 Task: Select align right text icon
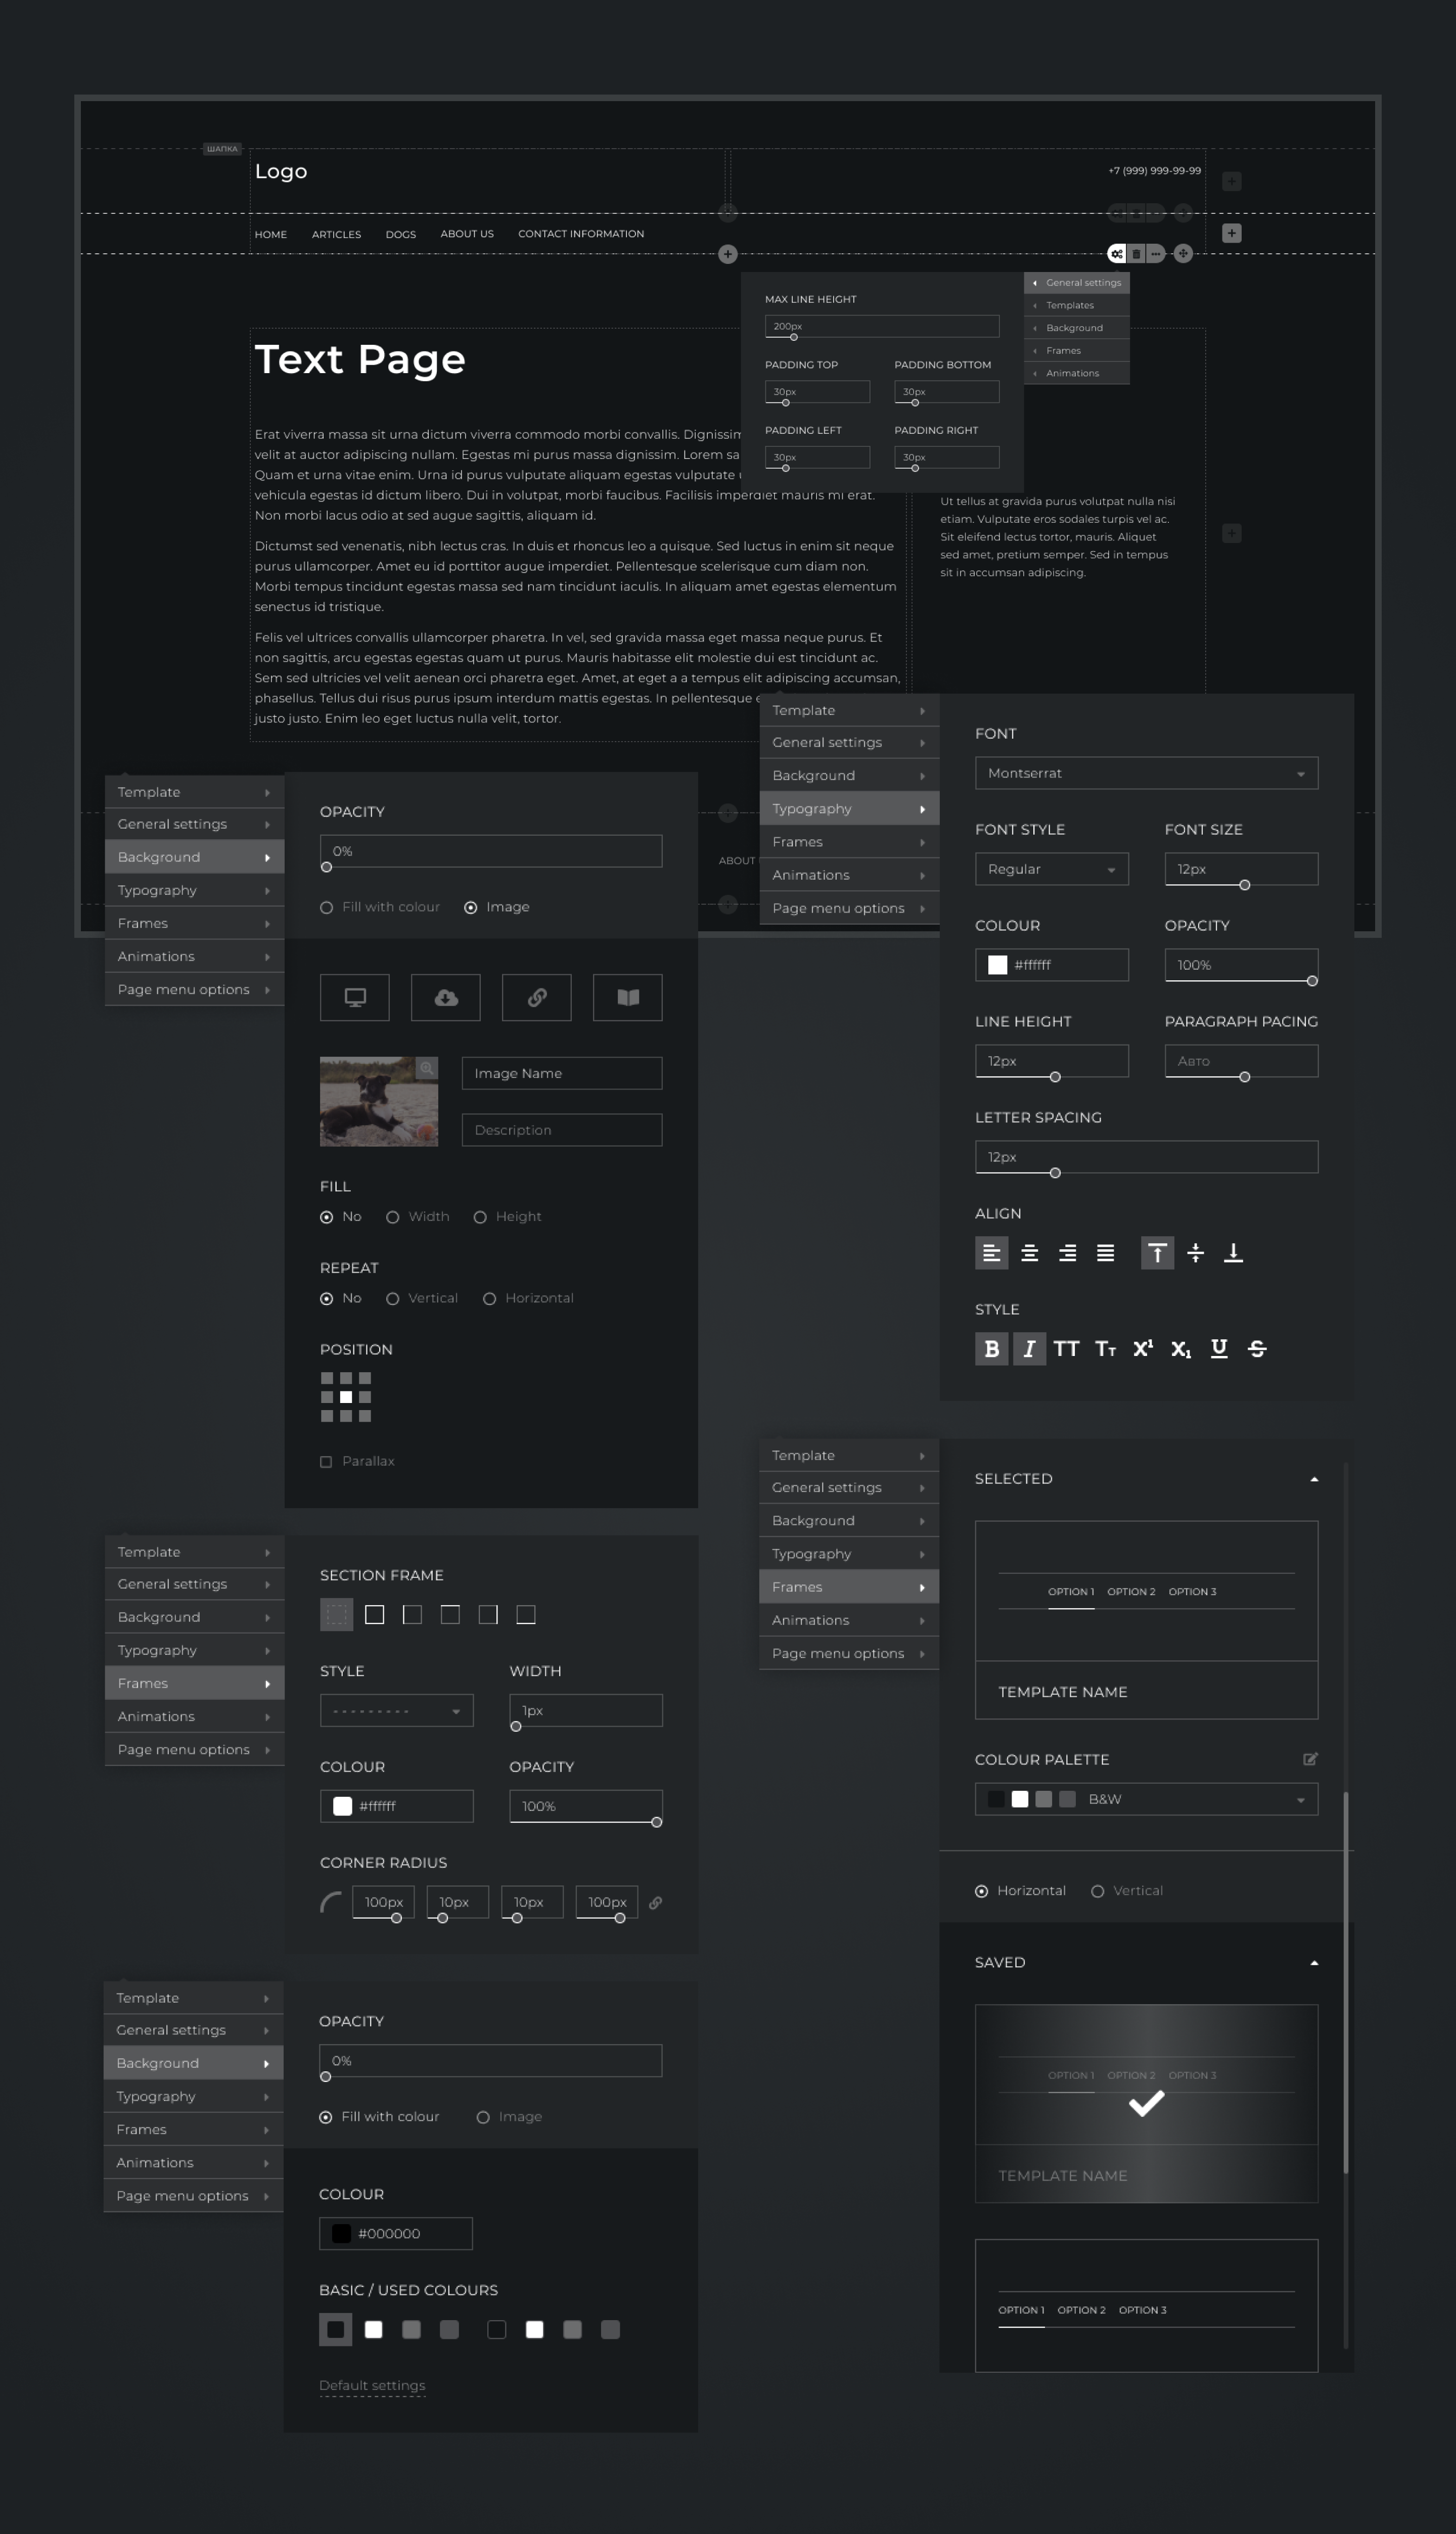click(x=1067, y=1253)
